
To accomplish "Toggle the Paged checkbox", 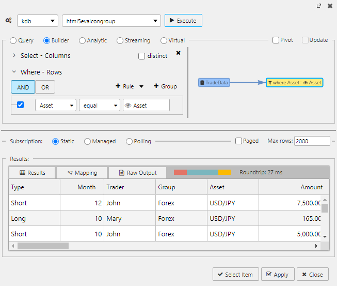I will point(238,141).
